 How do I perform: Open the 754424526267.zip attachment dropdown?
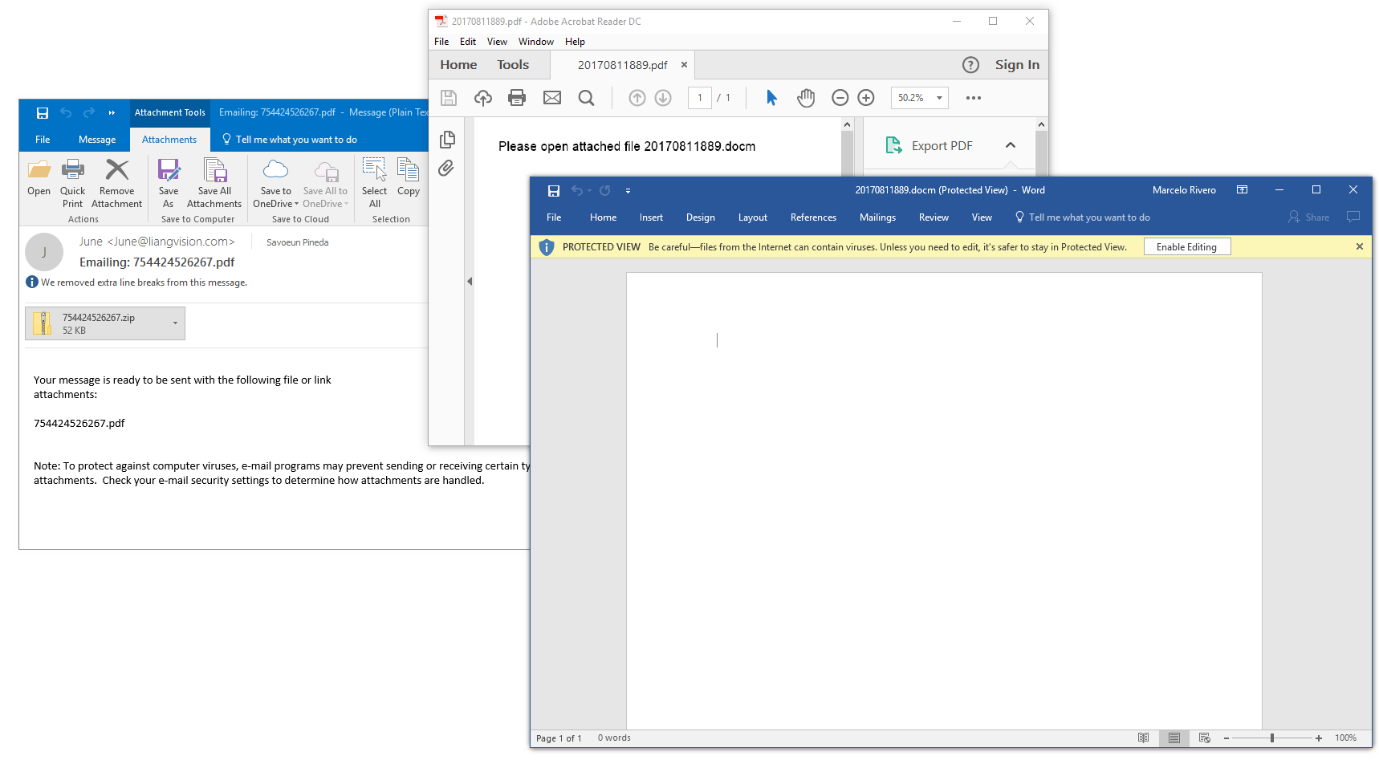coord(175,323)
